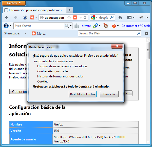This screenshot has width=152, height=147.
Task: Select the 'Información para solucionar problemas' tab
Action: click(34, 10)
